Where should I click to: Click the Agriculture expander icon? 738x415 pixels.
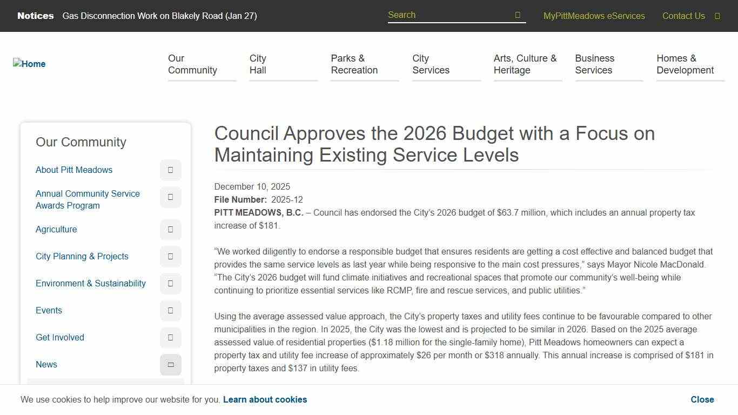pos(170,229)
